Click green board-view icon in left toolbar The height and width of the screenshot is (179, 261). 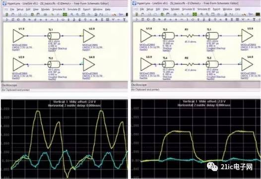coord(65,15)
